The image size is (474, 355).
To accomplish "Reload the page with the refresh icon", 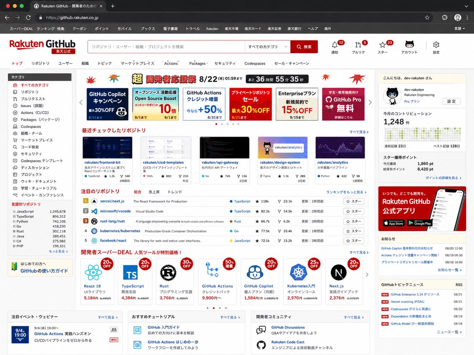I will pos(28,17).
